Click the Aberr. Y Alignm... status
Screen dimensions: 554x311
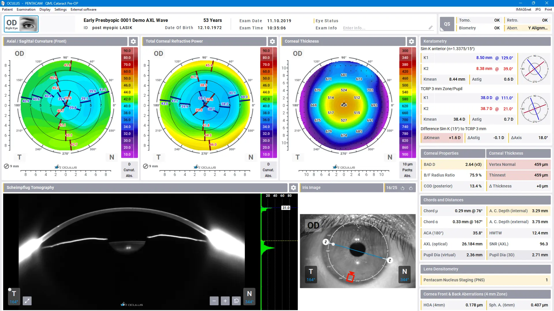[527, 28]
